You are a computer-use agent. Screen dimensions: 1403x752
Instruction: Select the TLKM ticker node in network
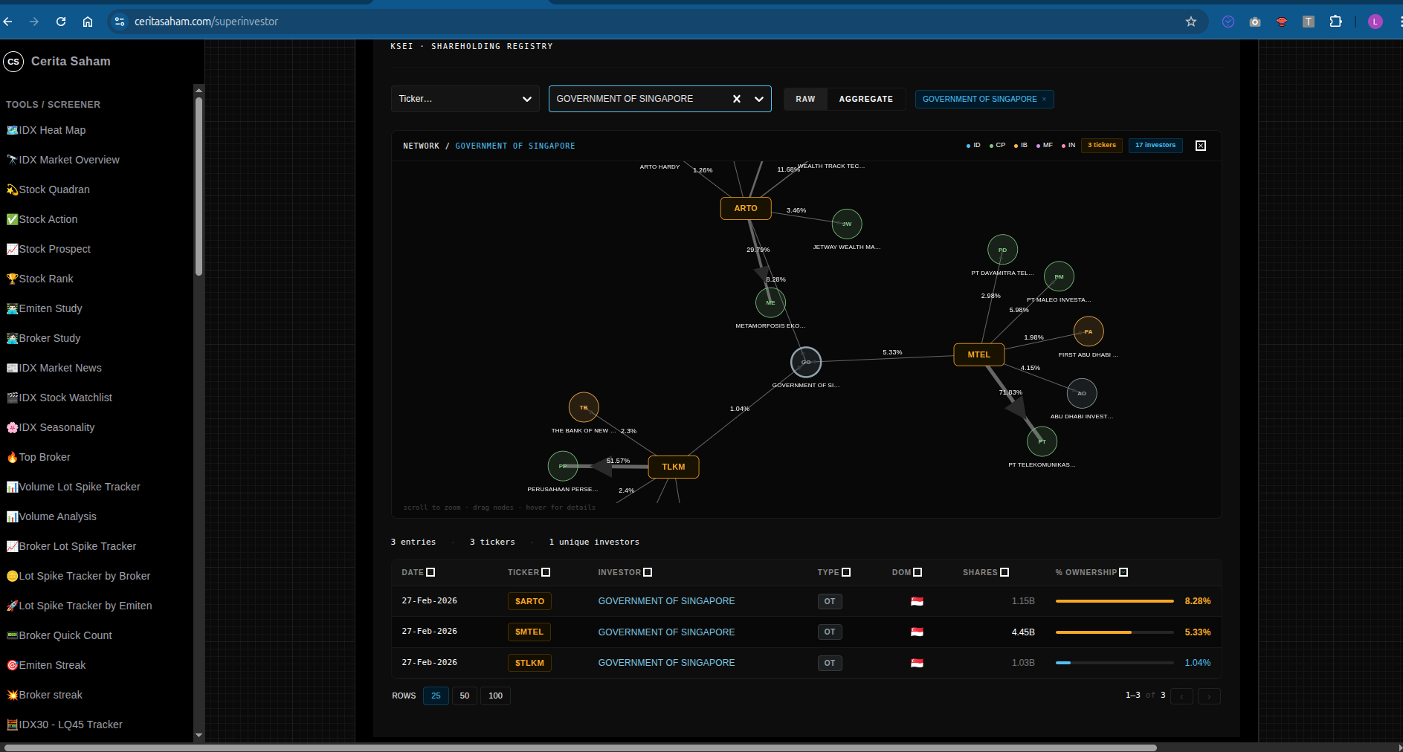[673, 467]
